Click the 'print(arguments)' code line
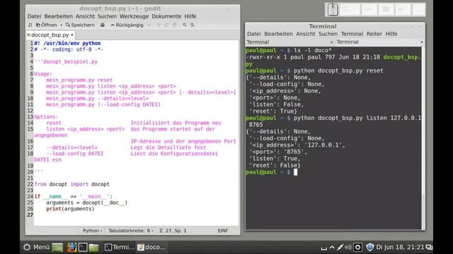 point(70,209)
